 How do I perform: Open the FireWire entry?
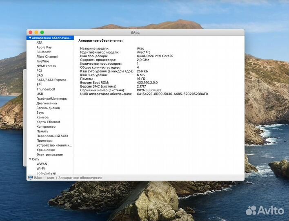43,61
